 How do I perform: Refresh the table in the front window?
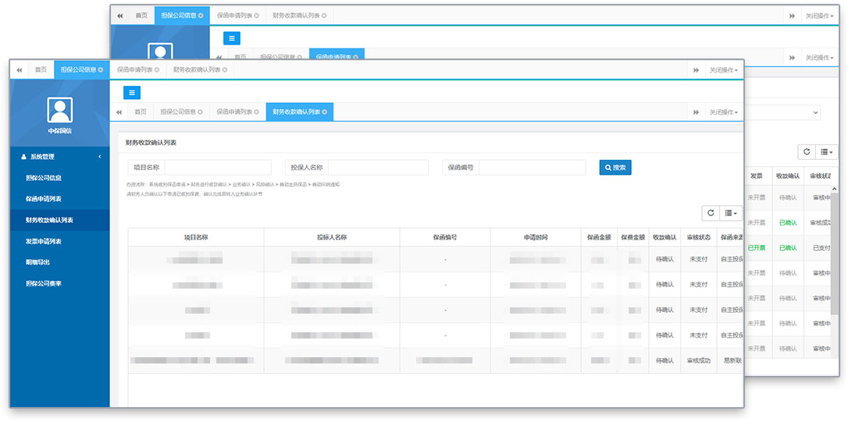pos(711,213)
